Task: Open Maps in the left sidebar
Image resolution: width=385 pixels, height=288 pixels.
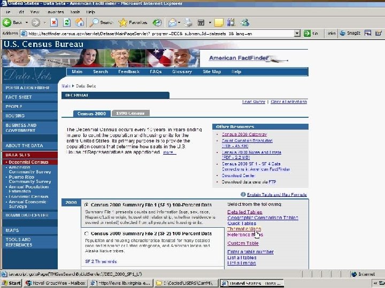Action: [x=30, y=230]
